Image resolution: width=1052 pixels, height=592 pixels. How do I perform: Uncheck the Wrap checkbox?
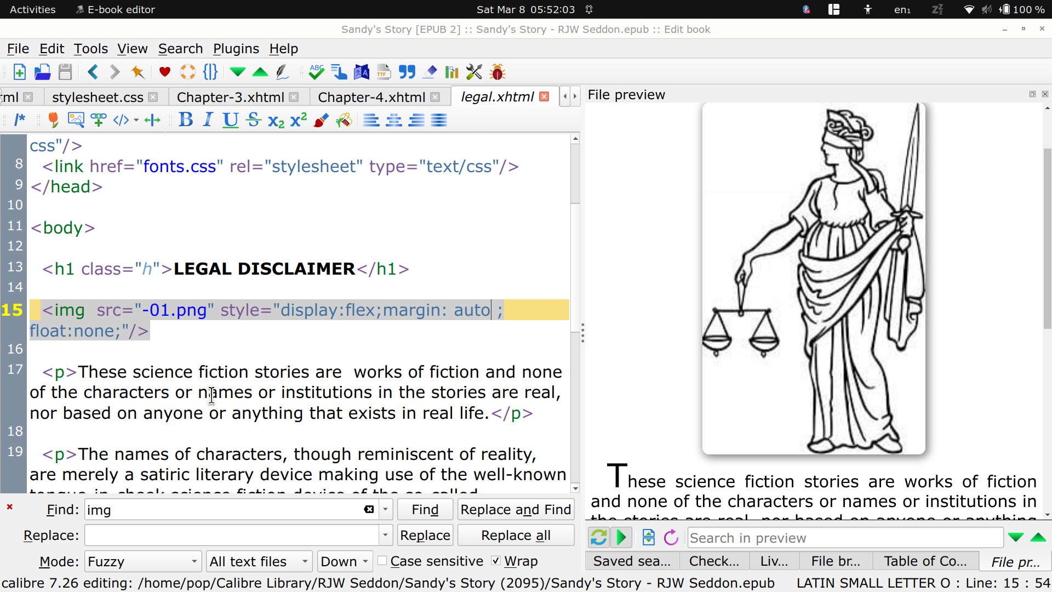(x=496, y=561)
